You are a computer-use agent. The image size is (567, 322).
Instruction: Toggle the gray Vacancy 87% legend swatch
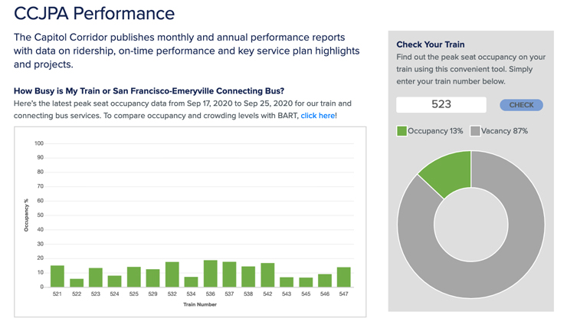475,131
